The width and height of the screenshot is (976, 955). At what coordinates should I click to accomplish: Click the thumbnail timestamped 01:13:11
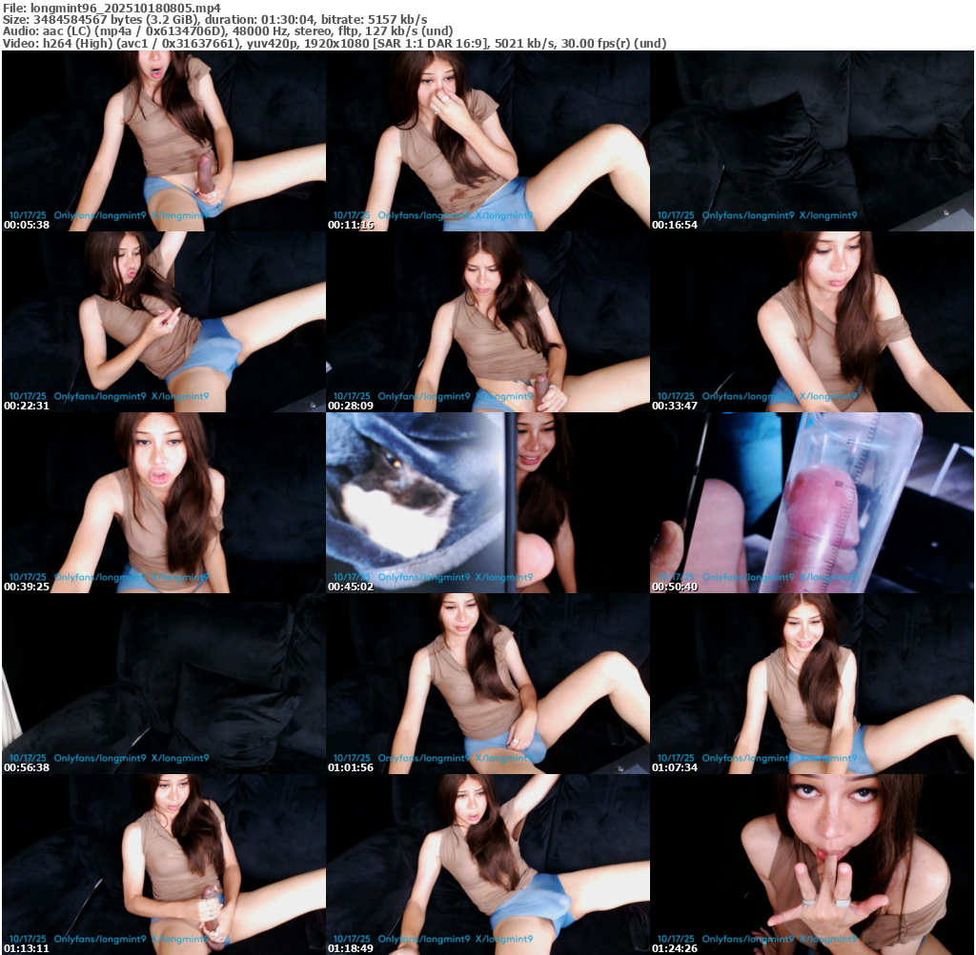tap(163, 865)
